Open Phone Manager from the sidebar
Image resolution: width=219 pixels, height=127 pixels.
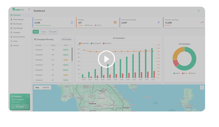pos(18,19)
